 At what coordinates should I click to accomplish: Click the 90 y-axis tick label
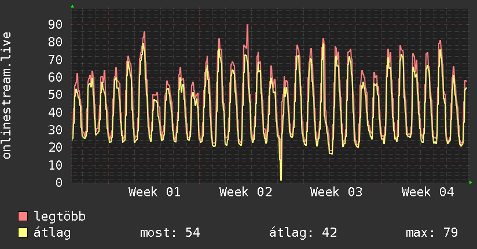(56, 25)
